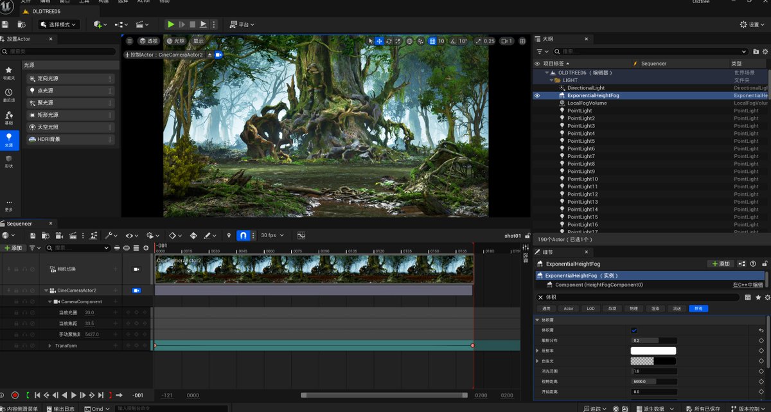Click the green Play button in main toolbar
This screenshot has height=412, width=771.
[171, 24]
